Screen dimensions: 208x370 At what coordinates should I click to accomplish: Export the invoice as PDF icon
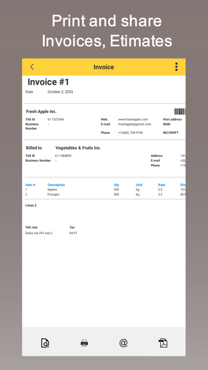click(162, 343)
